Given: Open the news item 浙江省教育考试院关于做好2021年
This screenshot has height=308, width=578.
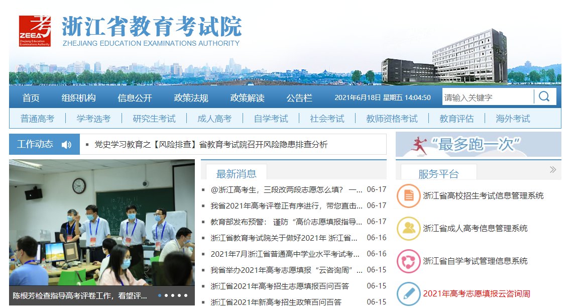Looking at the screenshot, I should [x=284, y=238].
